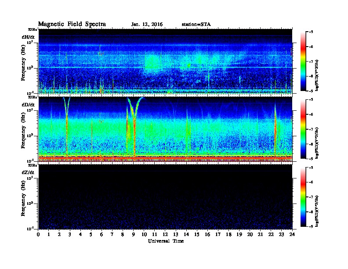The image size is (348, 269).
Task: Click the dH/dt panel color bar
Action: click(x=303, y=62)
